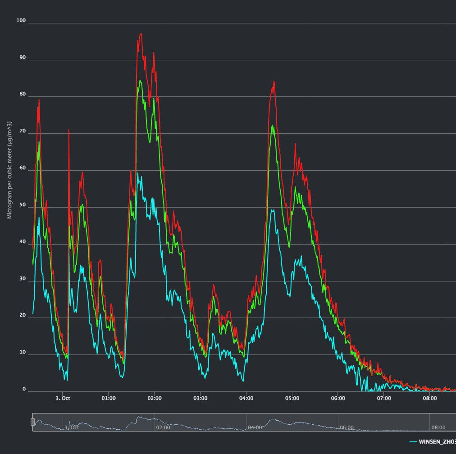Image resolution: width=456 pixels, height=454 pixels.
Task: Click the 100 y-axis label
Action: [x=21, y=21]
